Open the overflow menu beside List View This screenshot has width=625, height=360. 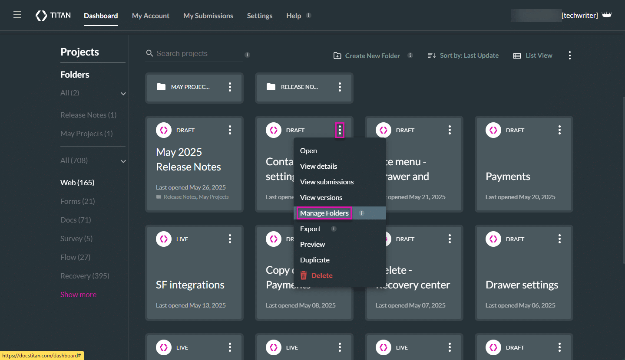click(x=569, y=55)
